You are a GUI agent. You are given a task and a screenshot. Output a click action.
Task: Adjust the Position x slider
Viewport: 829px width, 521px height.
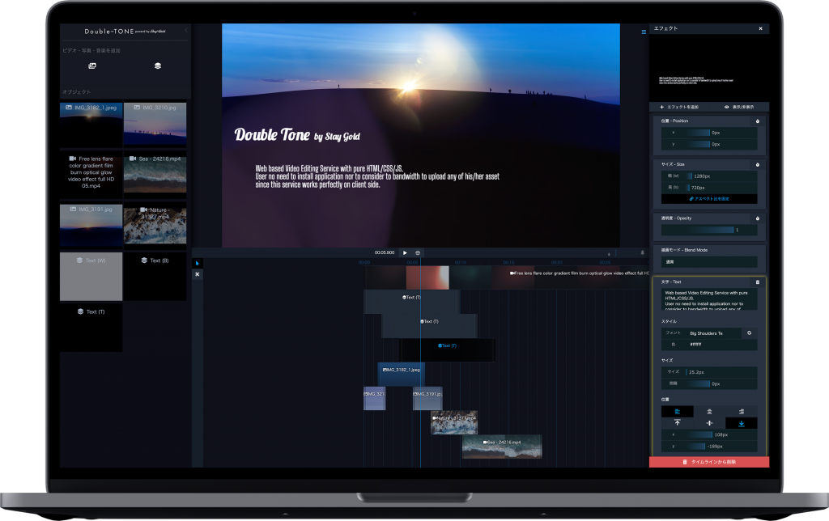point(709,133)
